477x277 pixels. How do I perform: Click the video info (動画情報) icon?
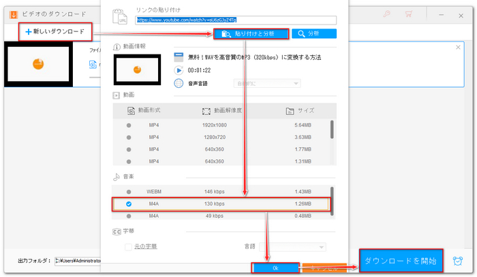[x=117, y=47]
